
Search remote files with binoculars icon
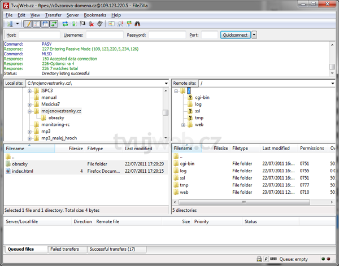point(137,24)
